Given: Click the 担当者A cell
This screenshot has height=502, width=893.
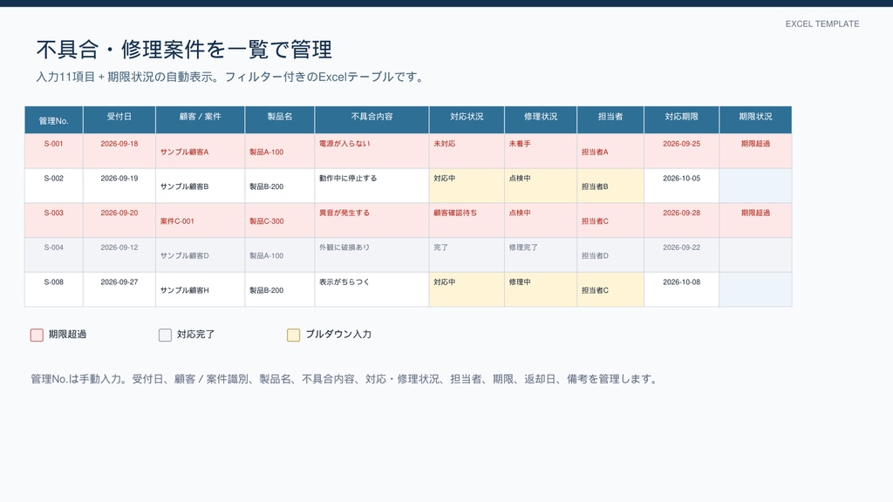Looking at the screenshot, I should tap(610, 152).
